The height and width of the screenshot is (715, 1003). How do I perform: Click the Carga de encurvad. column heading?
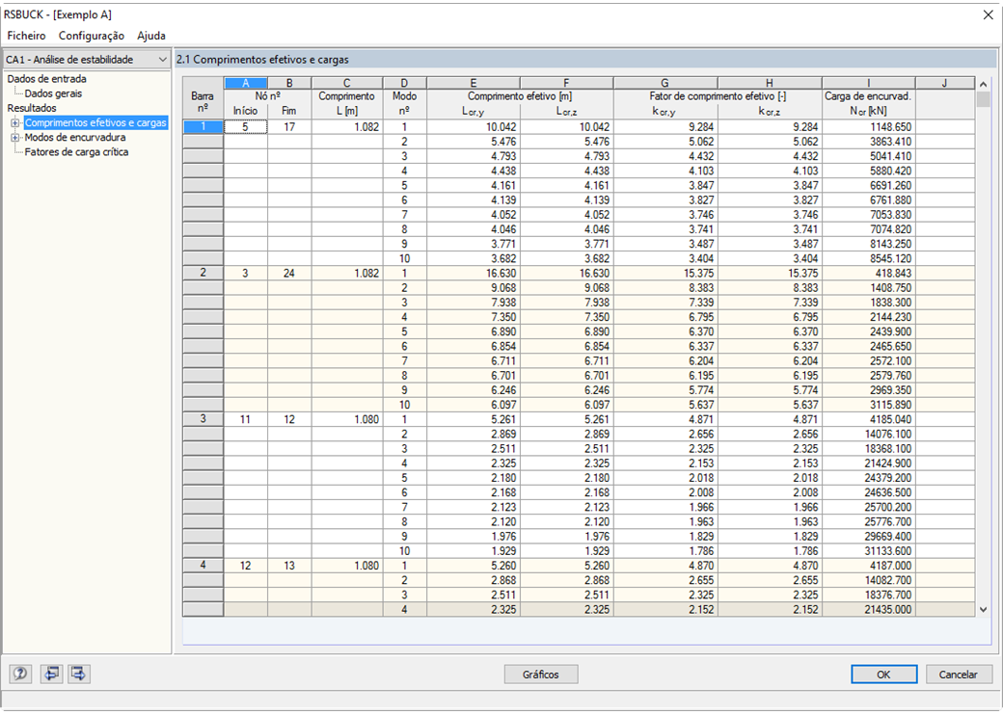868,96
